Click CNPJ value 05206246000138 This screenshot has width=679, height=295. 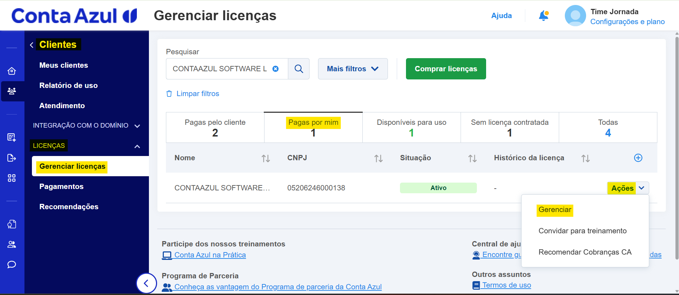316,188
